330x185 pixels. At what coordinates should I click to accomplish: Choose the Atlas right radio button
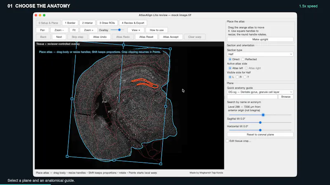[x=246, y=68]
